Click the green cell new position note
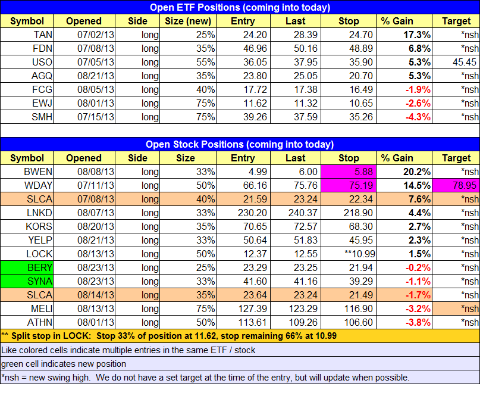 click(240, 363)
